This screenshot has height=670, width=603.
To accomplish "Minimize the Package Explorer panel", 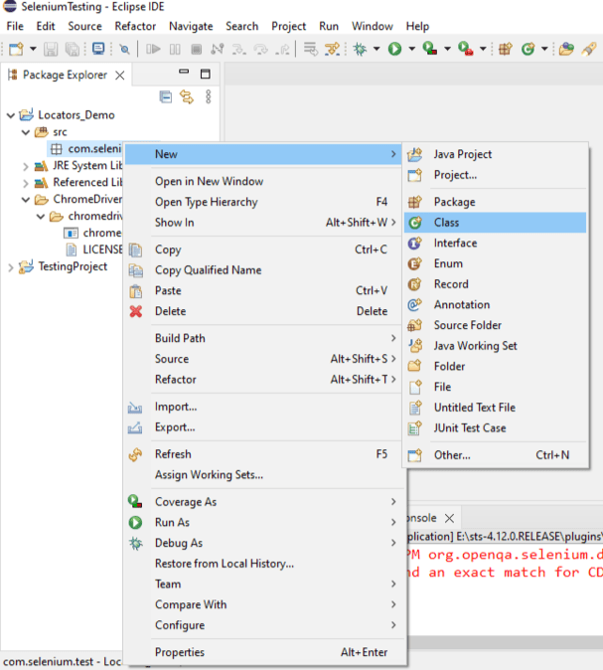I will [x=184, y=72].
